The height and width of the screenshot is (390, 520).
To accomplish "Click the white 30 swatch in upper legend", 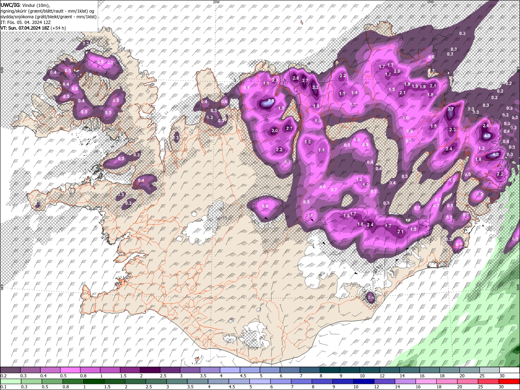I will [509, 370].
